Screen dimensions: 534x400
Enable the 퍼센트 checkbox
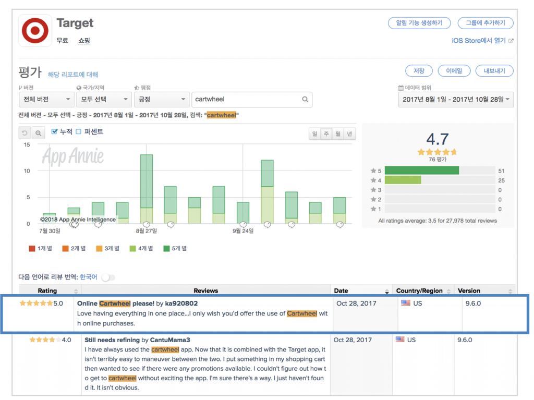[x=78, y=131]
